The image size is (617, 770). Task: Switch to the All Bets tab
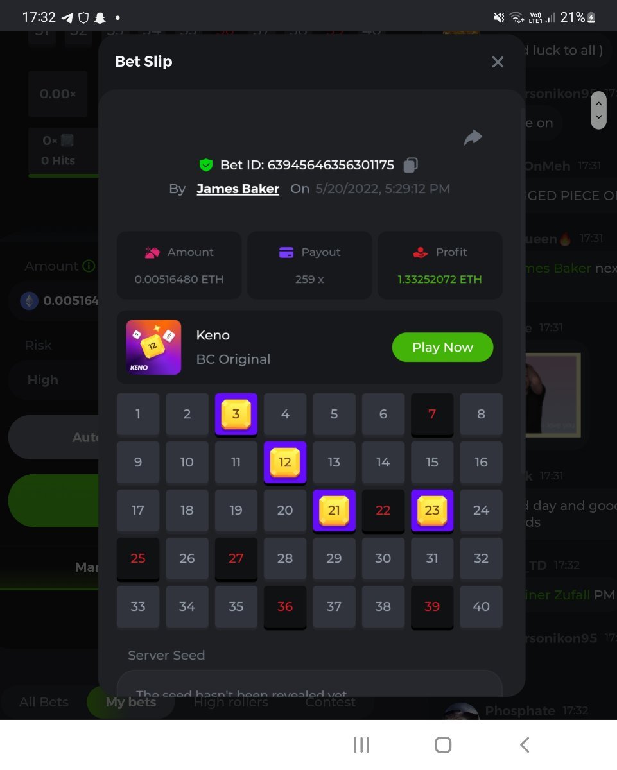point(44,702)
